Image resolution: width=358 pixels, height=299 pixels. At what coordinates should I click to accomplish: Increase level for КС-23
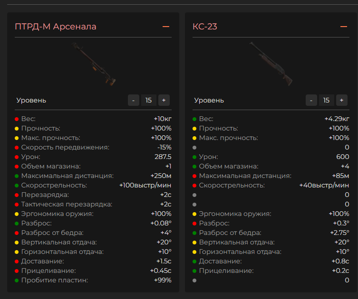tap(341, 100)
